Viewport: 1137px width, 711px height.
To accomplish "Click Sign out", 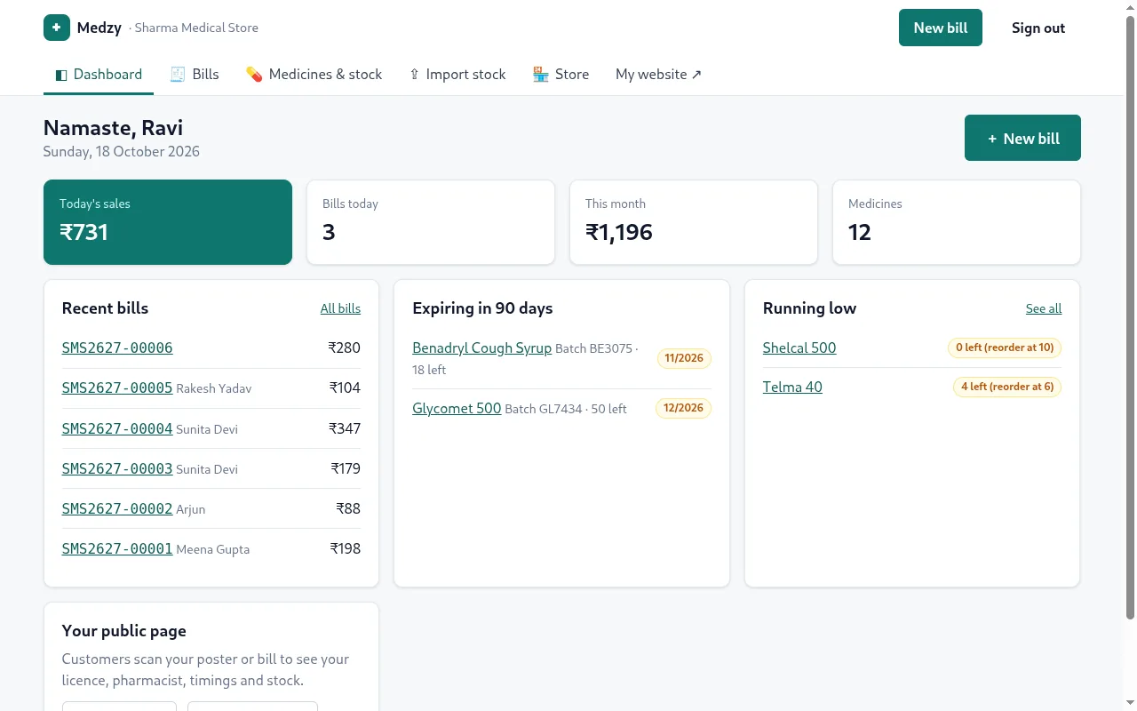I will [1038, 28].
